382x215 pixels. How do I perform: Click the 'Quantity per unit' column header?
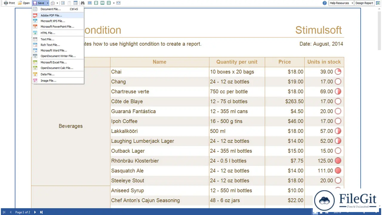pyautogui.click(x=237, y=62)
